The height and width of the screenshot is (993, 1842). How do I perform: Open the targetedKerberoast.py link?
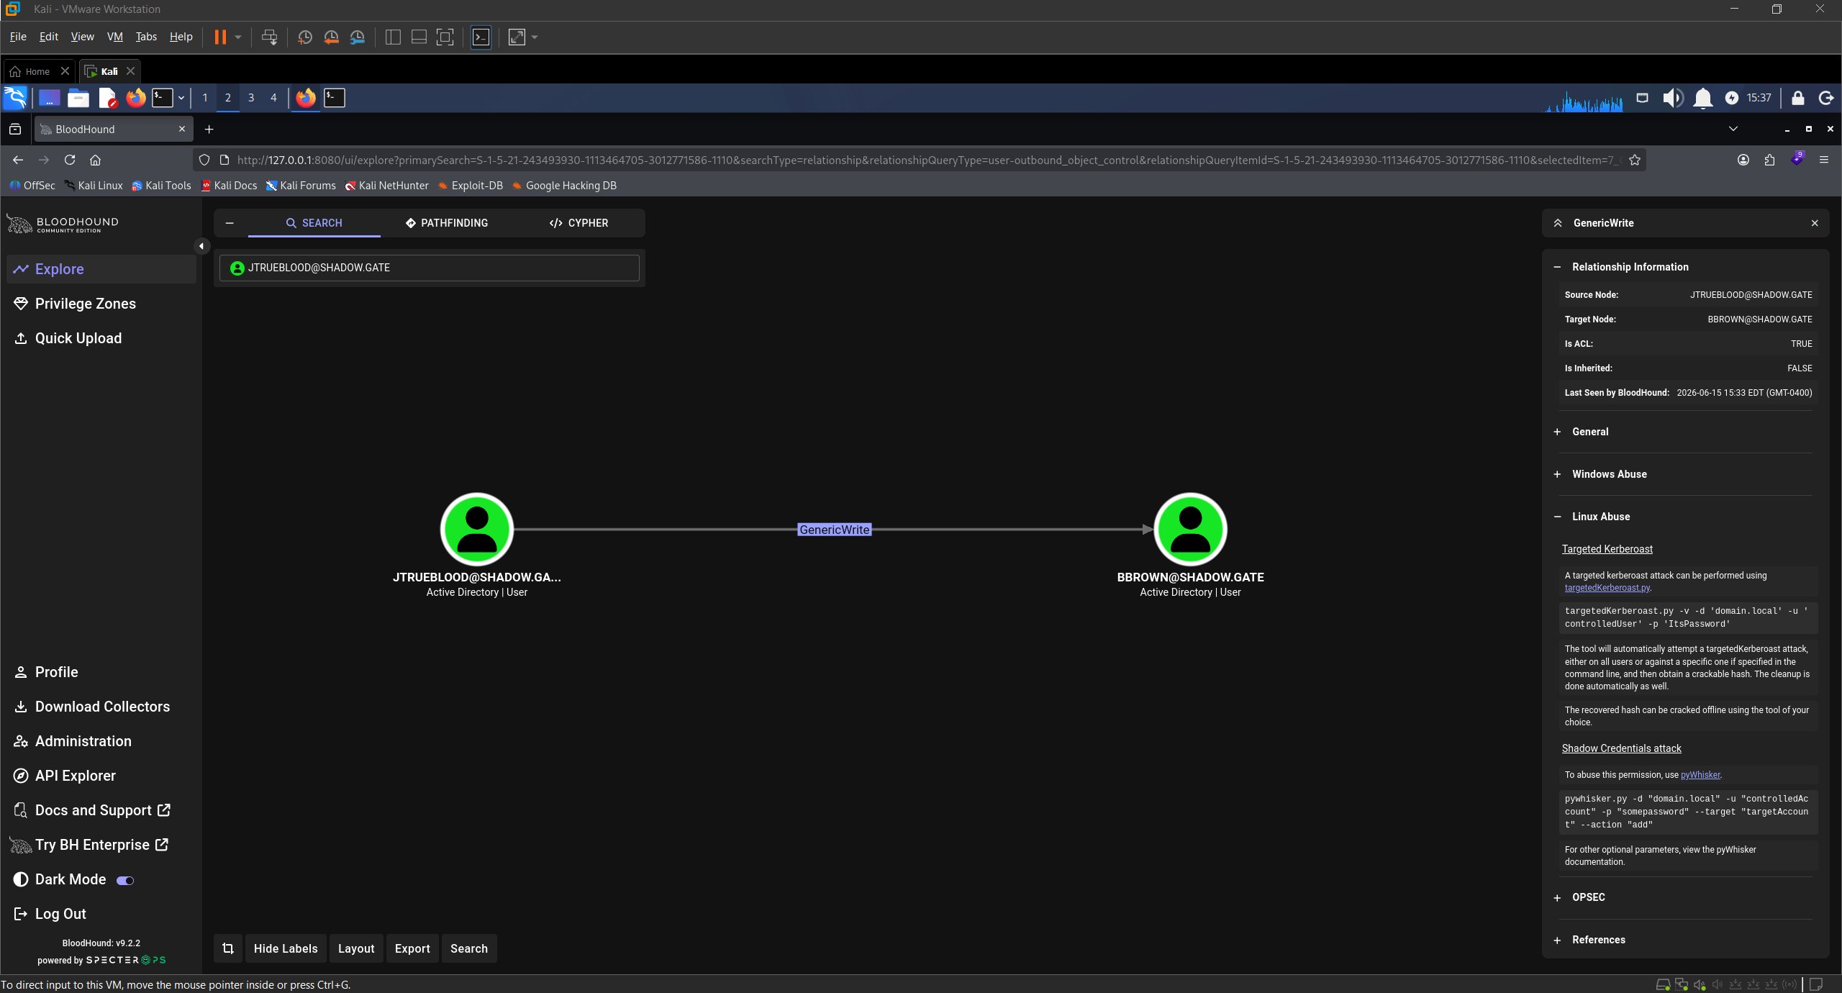pyautogui.click(x=1607, y=588)
